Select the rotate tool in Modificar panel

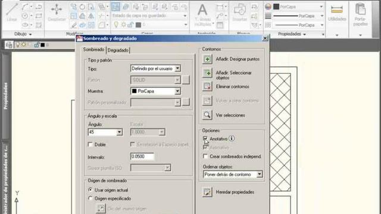[82, 7]
